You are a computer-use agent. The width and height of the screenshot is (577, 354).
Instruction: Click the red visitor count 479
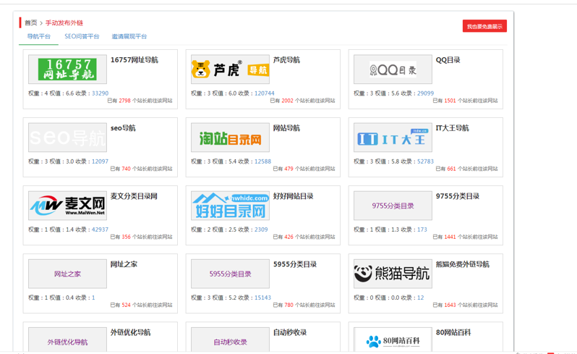[289, 169]
